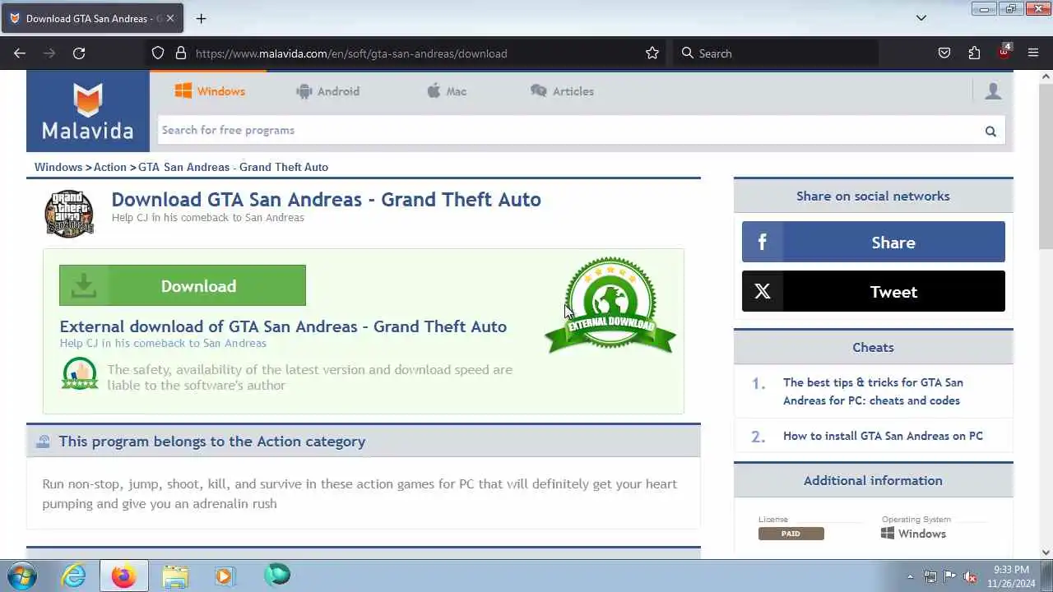The width and height of the screenshot is (1053, 592).
Task: Select the Download GTA San Andreas browser tab
Action: (x=91, y=18)
